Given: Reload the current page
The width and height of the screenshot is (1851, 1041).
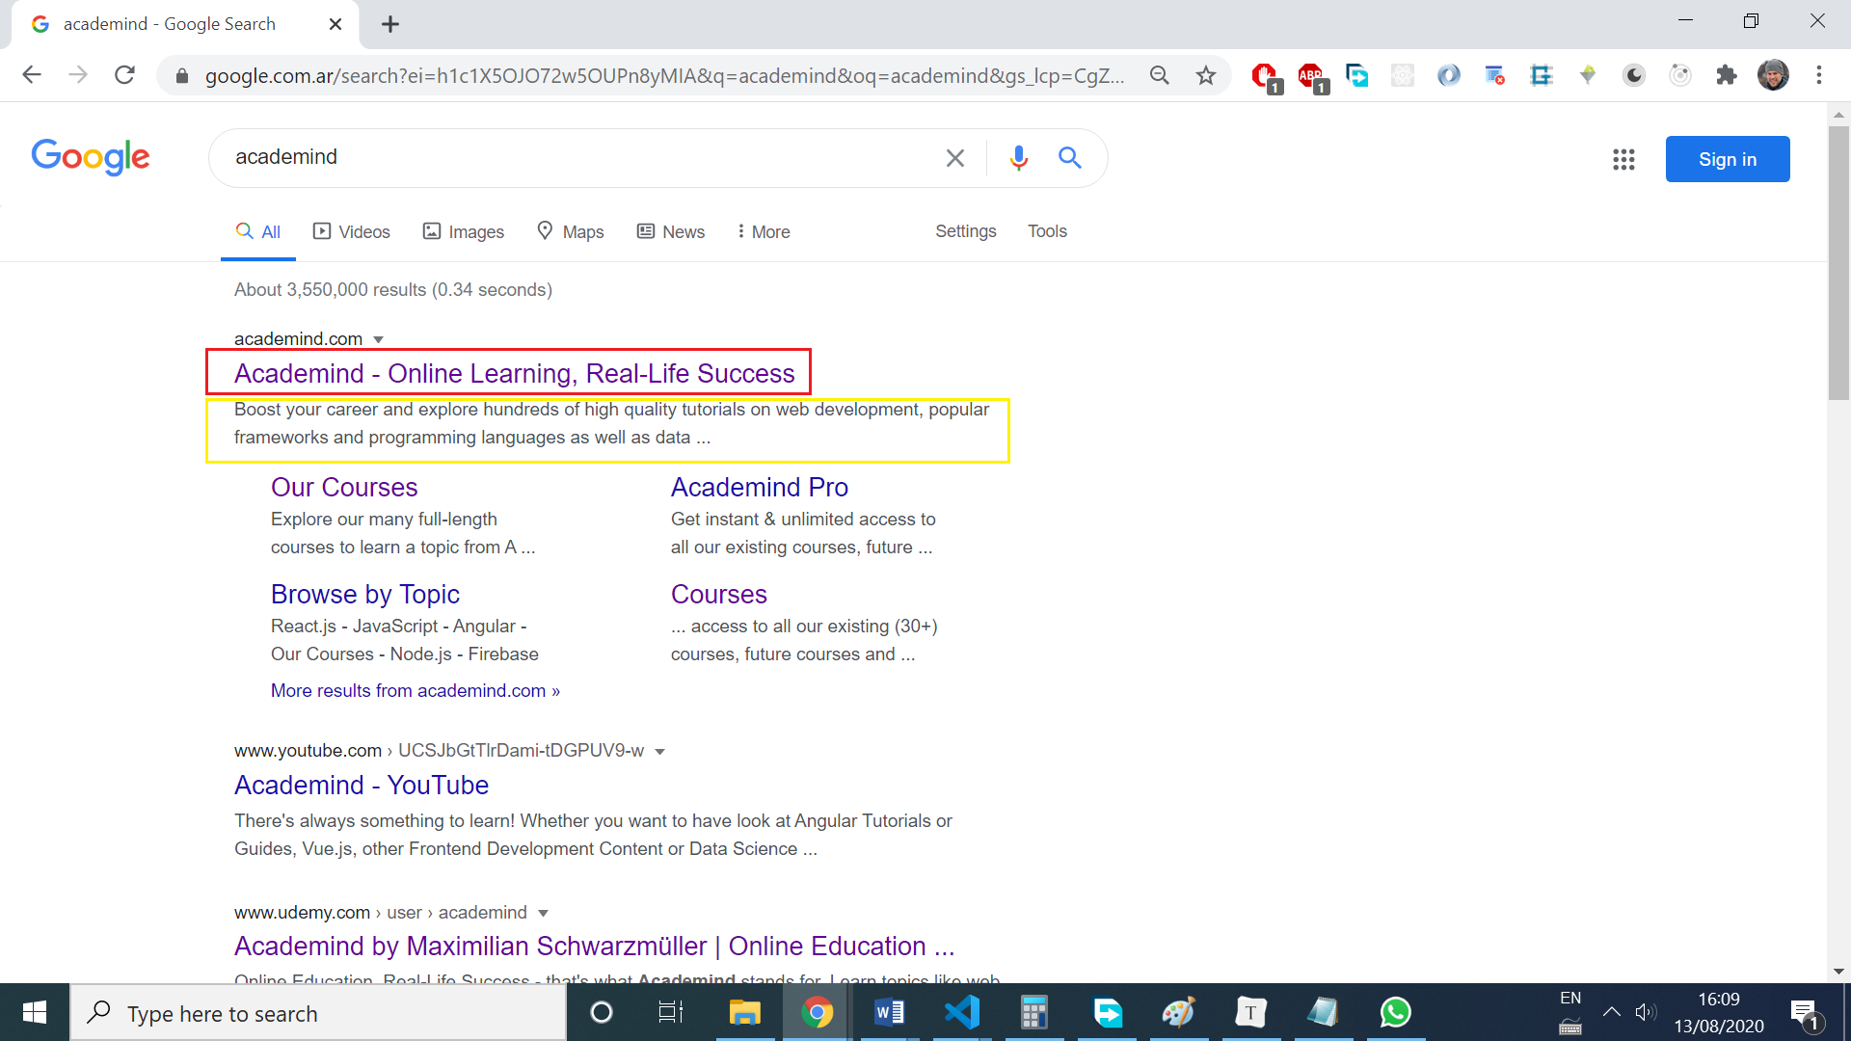Looking at the screenshot, I should point(124,74).
